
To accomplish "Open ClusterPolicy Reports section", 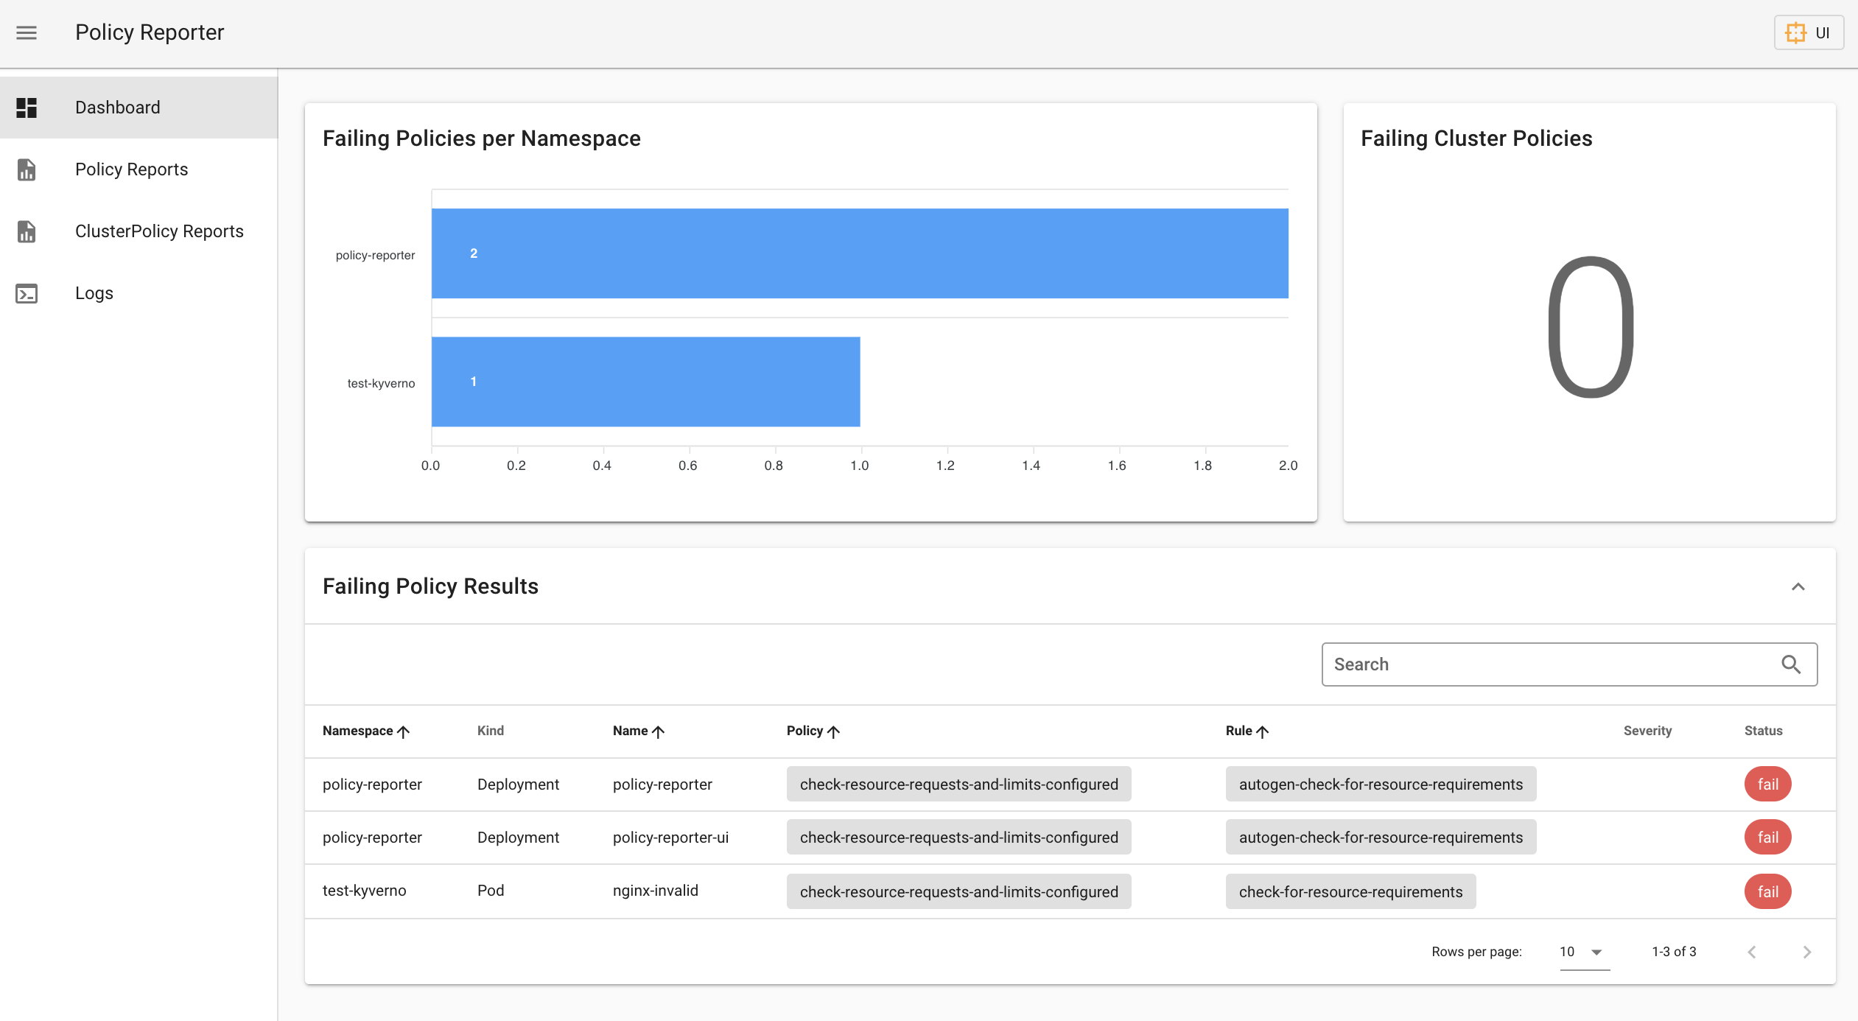I will coord(160,231).
